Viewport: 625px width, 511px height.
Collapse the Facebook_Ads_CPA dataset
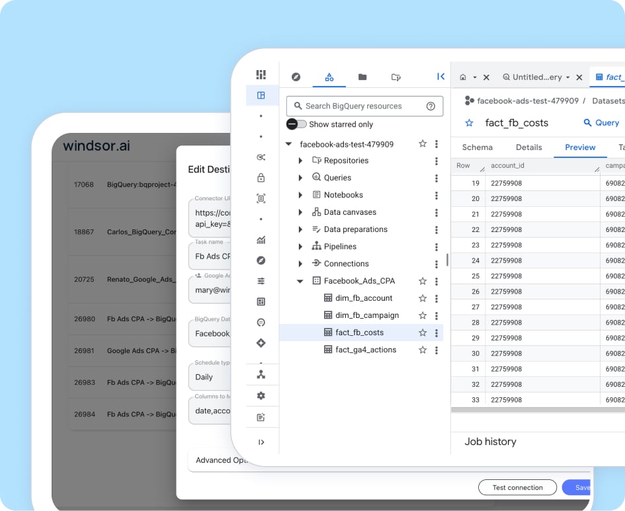tap(300, 281)
